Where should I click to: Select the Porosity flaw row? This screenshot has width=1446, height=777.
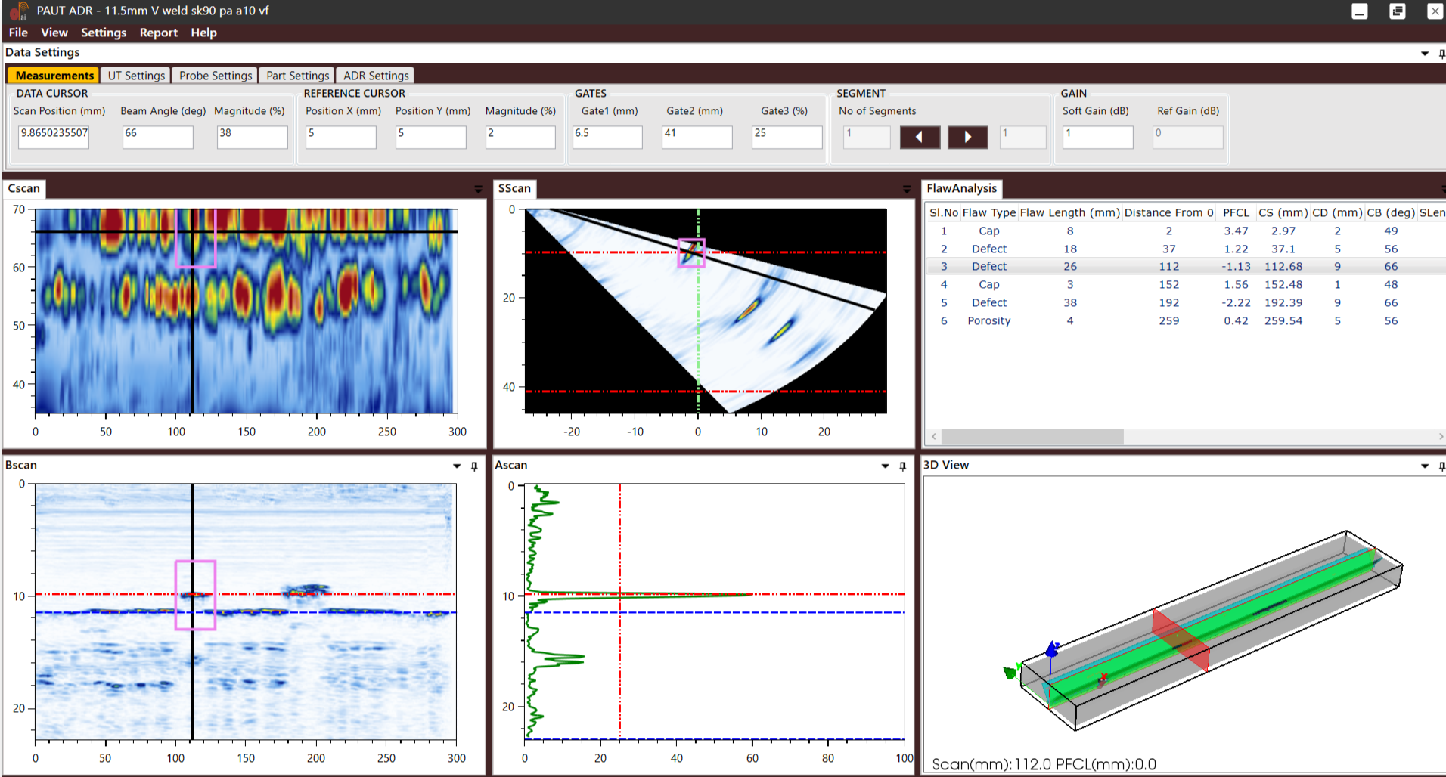click(1186, 320)
